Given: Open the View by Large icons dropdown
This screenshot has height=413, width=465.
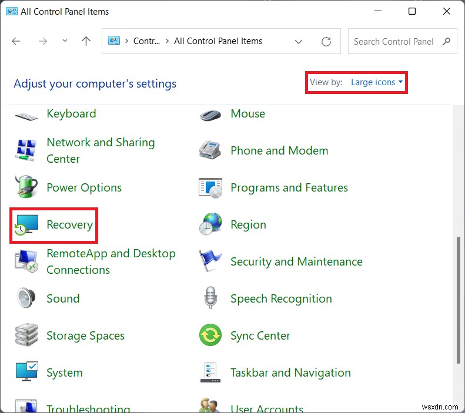Looking at the screenshot, I should pyautogui.click(x=377, y=82).
